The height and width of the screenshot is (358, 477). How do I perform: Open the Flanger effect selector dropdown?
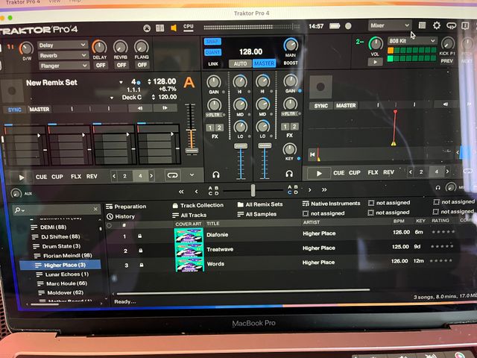pos(63,66)
